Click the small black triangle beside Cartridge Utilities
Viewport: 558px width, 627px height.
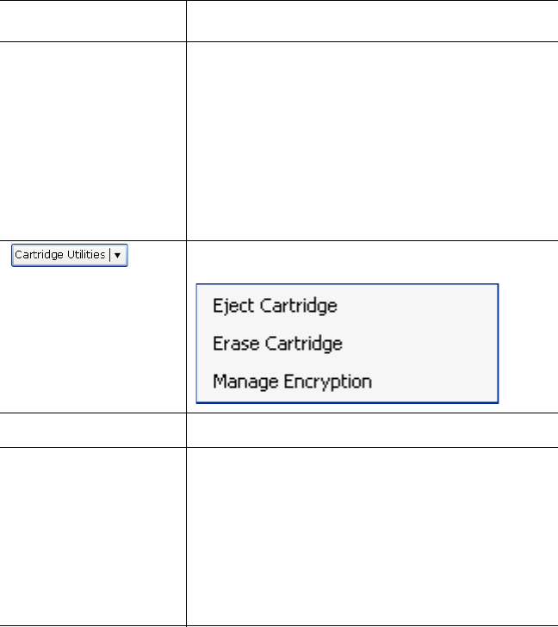(118, 255)
